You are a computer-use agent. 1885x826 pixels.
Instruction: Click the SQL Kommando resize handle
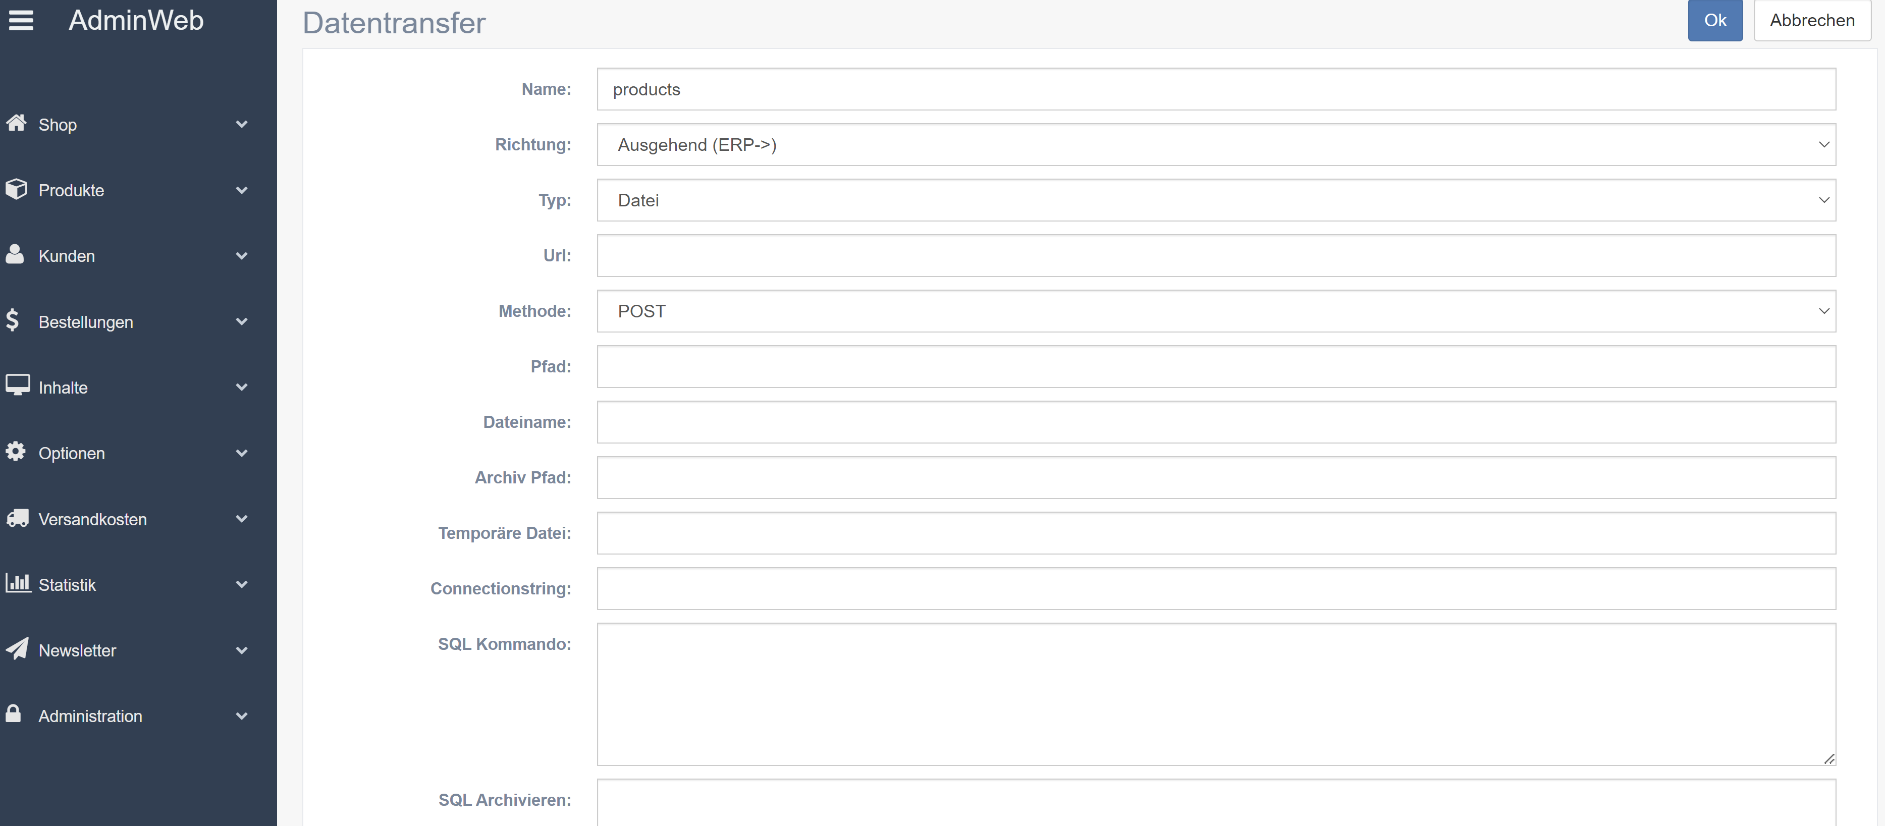pos(1828,759)
